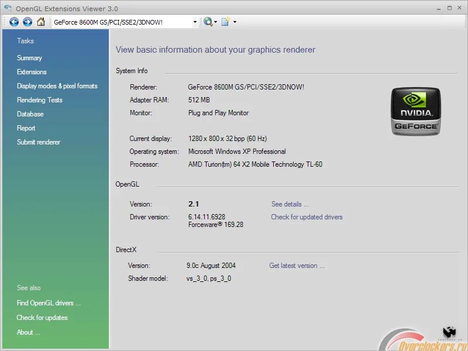This screenshot has width=468, height=351.
Task: Expand the magnifier icon dropdown arrow
Action: [x=215, y=22]
